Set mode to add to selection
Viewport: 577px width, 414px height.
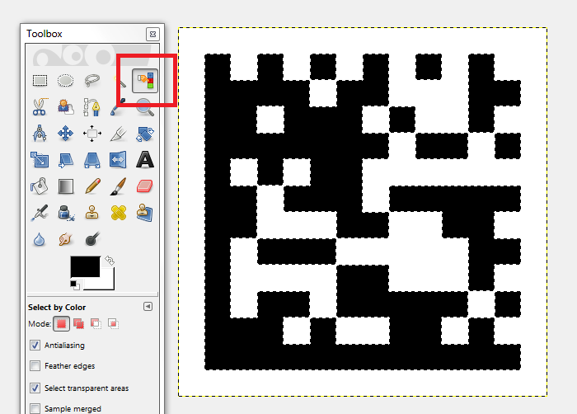click(x=78, y=324)
